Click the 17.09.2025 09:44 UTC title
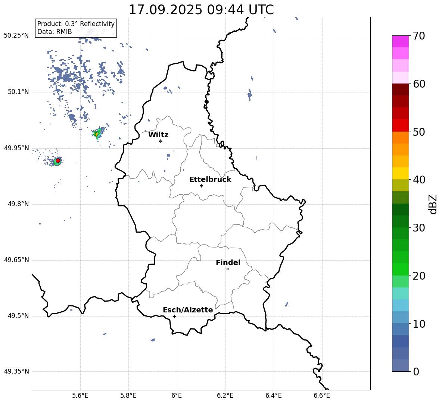 pos(201,10)
